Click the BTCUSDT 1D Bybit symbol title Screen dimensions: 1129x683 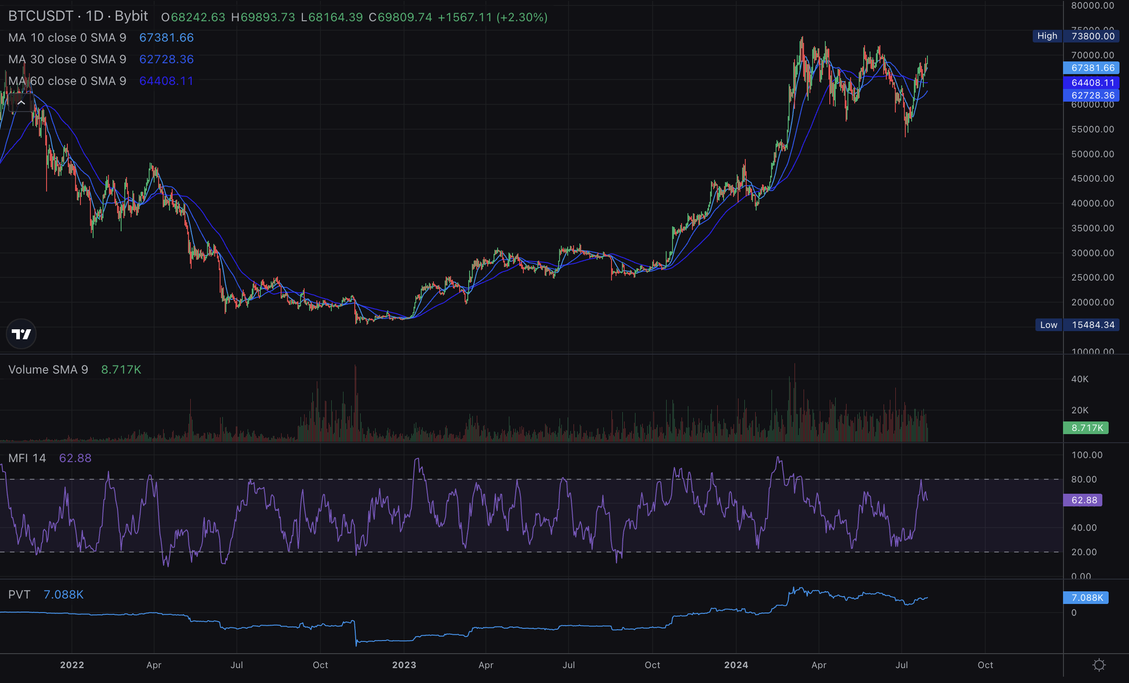point(78,17)
